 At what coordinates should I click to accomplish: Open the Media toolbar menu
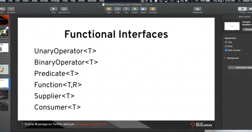(x=143, y=9)
